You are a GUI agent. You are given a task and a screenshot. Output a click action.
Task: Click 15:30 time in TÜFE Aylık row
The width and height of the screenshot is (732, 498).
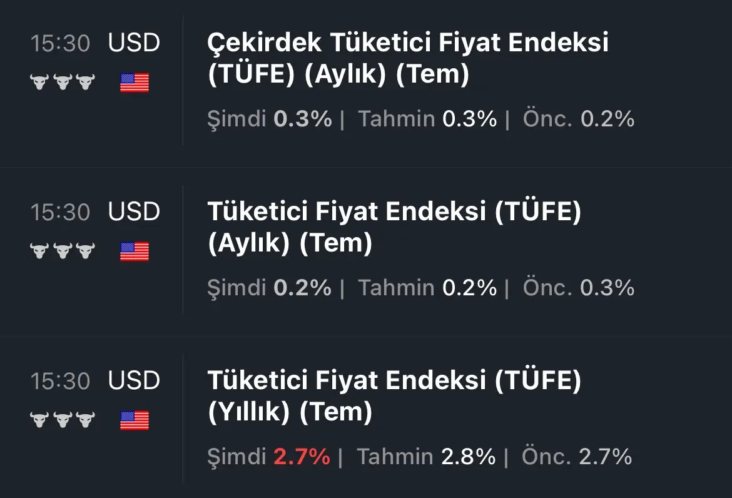[60, 212]
